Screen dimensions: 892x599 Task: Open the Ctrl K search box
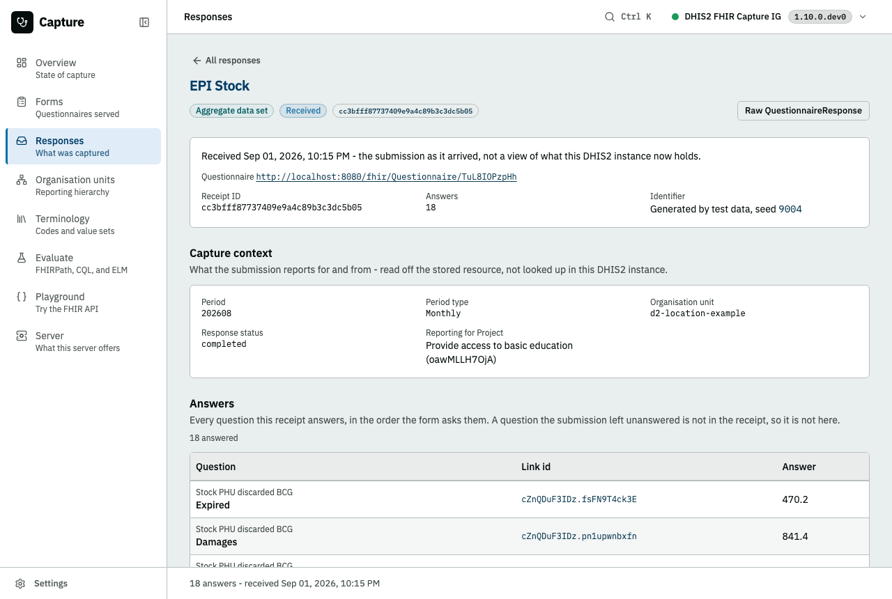(628, 17)
